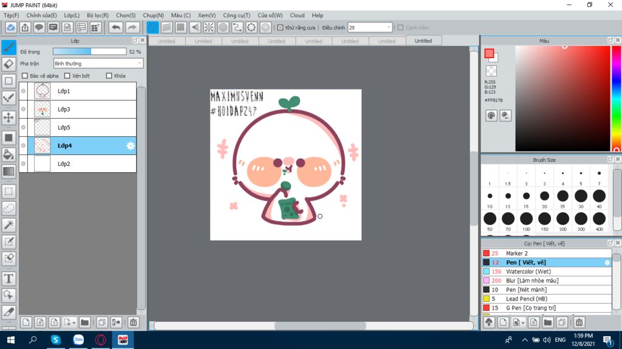The width and height of the screenshot is (622, 349).
Task: Turn on the concentric circle snap guide
Action: (x=224, y=27)
